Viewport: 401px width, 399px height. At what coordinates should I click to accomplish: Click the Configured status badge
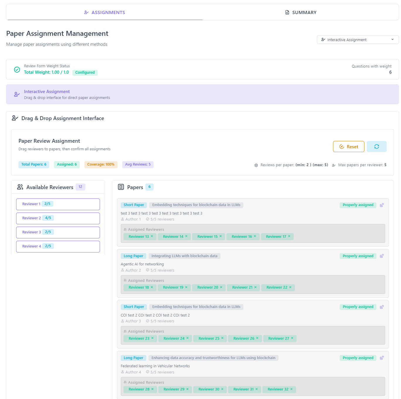85,73
